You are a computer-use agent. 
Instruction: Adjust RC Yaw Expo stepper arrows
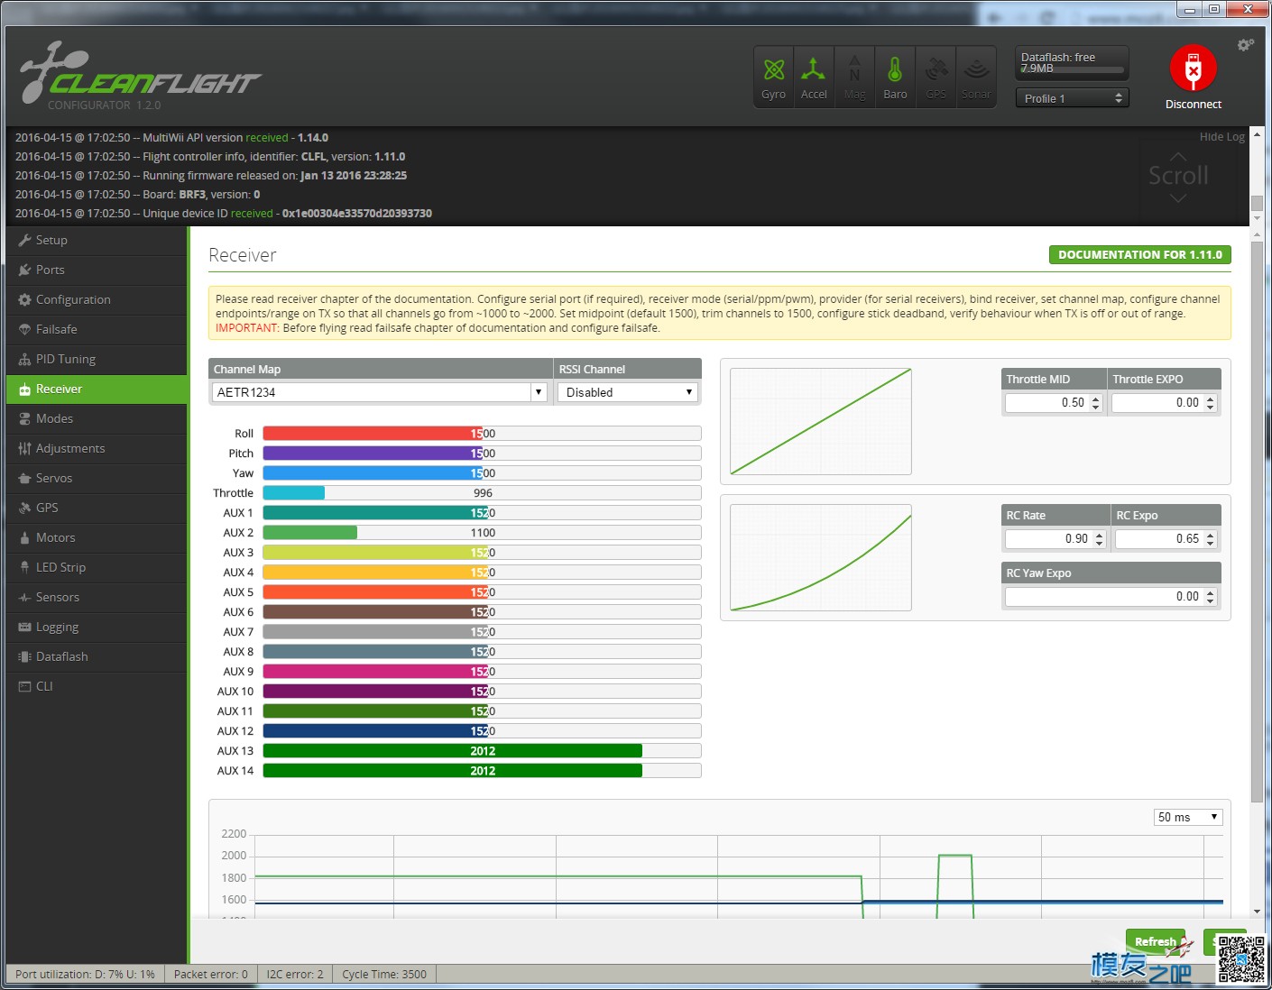click(x=1211, y=597)
